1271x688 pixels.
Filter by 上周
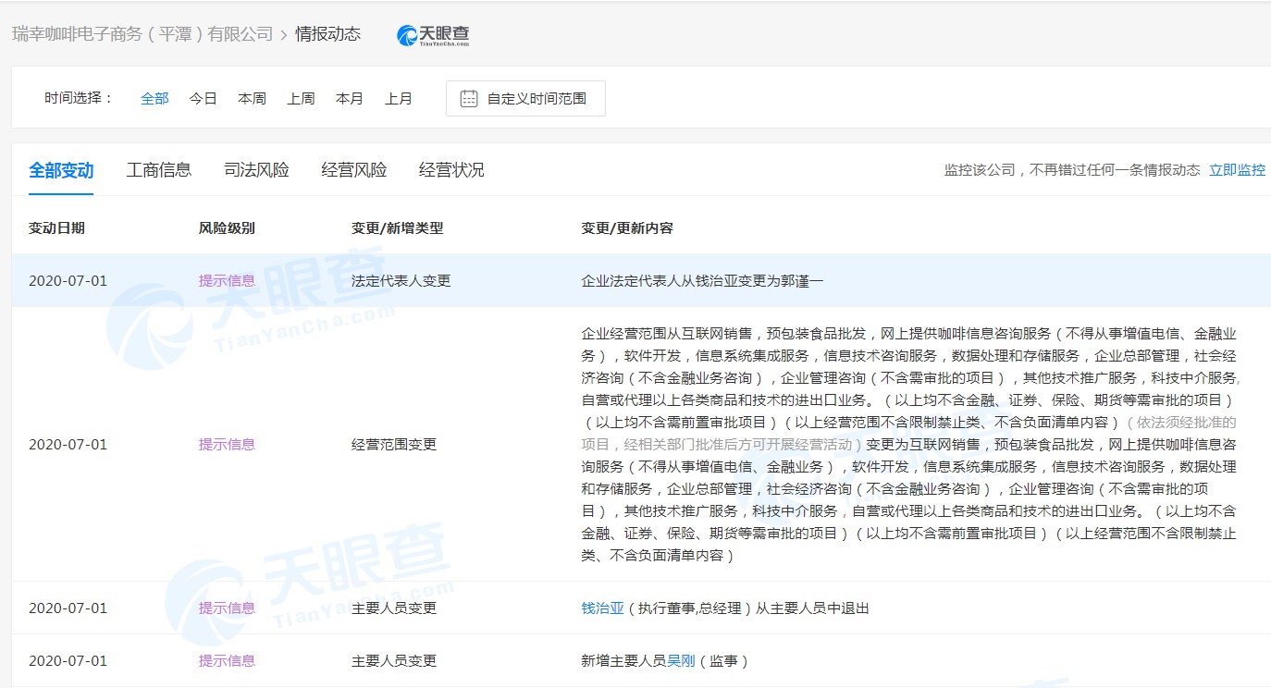pos(301,98)
